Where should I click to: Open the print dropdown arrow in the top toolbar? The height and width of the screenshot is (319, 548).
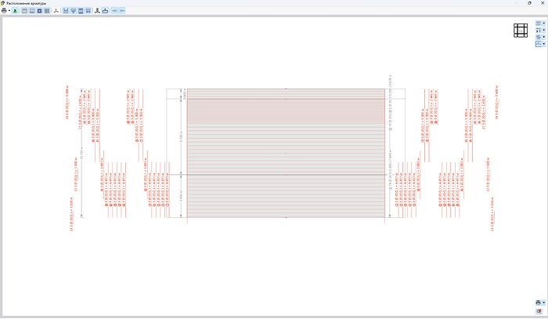(9, 11)
